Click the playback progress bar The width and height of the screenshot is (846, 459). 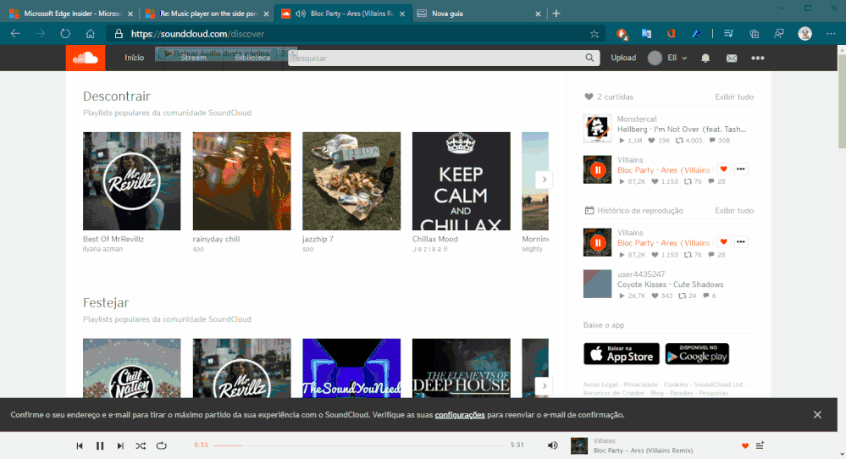pos(359,445)
